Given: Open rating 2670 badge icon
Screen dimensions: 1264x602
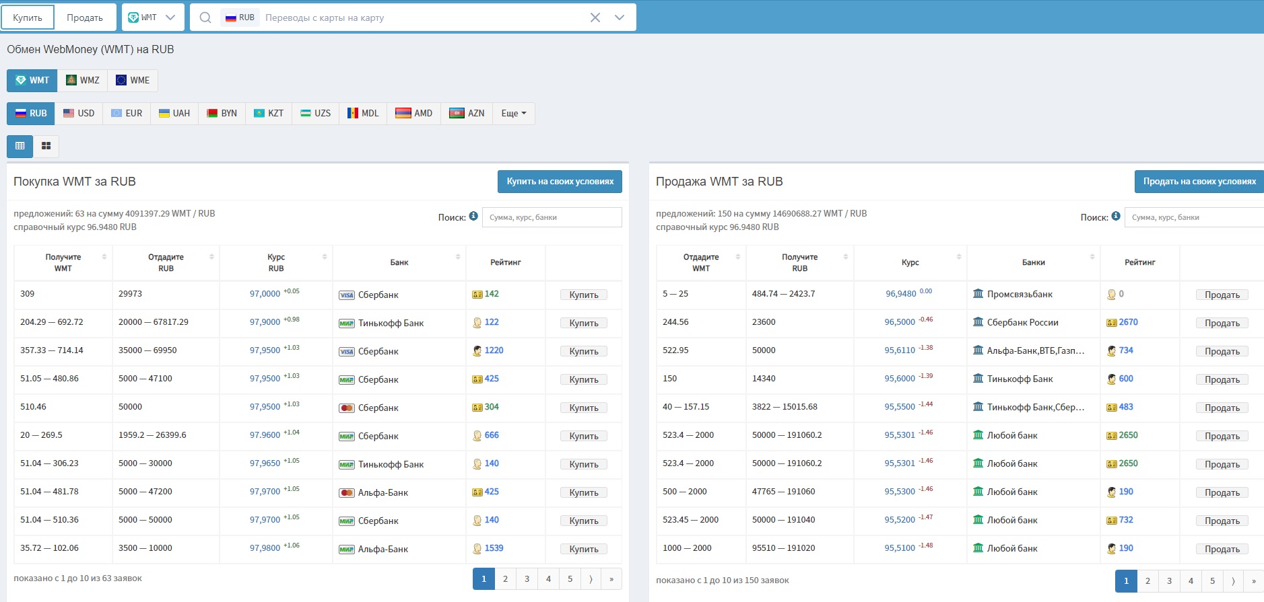Looking at the screenshot, I should 1112,323.
